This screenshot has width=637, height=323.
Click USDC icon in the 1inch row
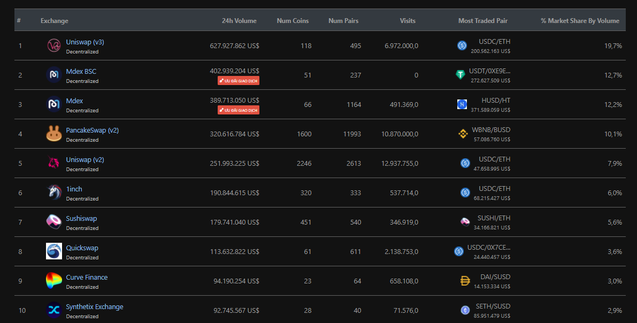[465, 193]
